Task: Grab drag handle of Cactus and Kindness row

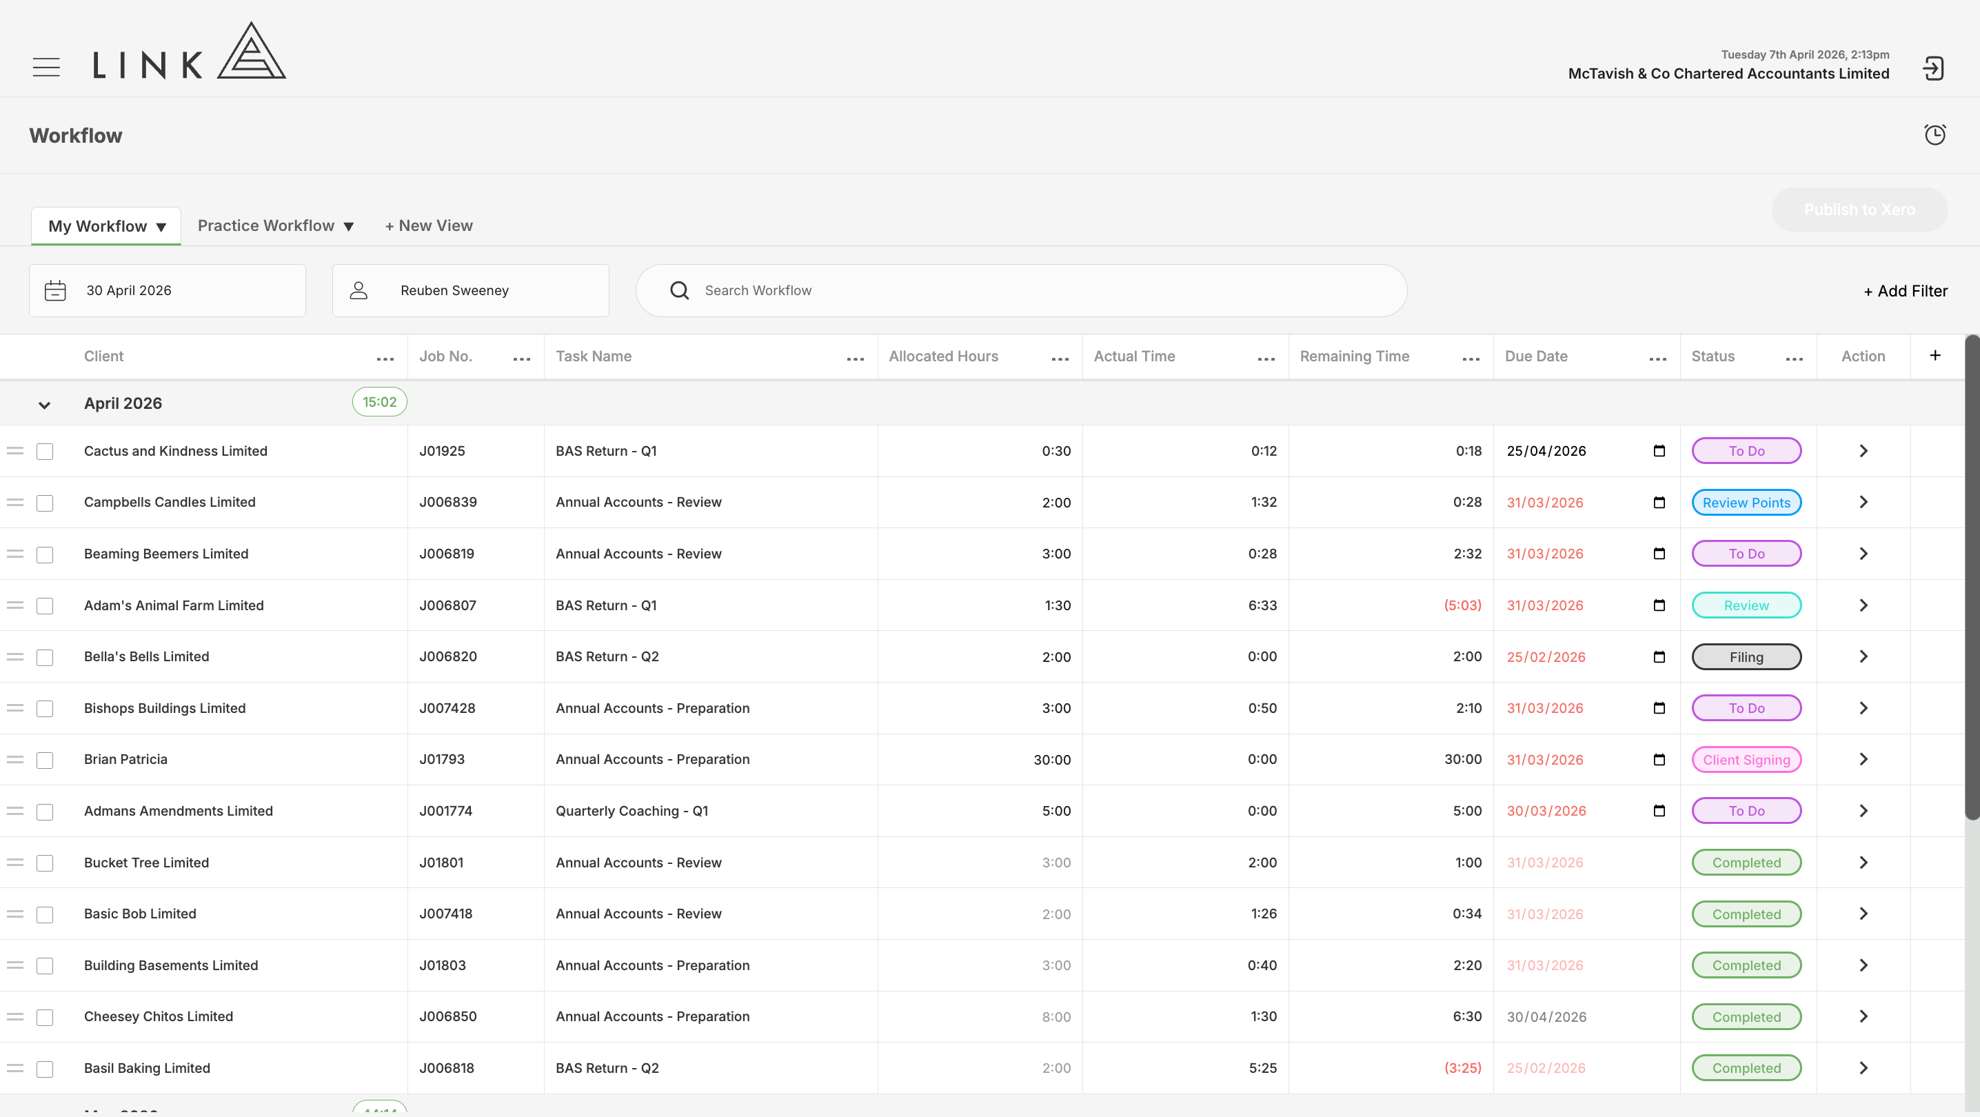Action: pos(15,450)
